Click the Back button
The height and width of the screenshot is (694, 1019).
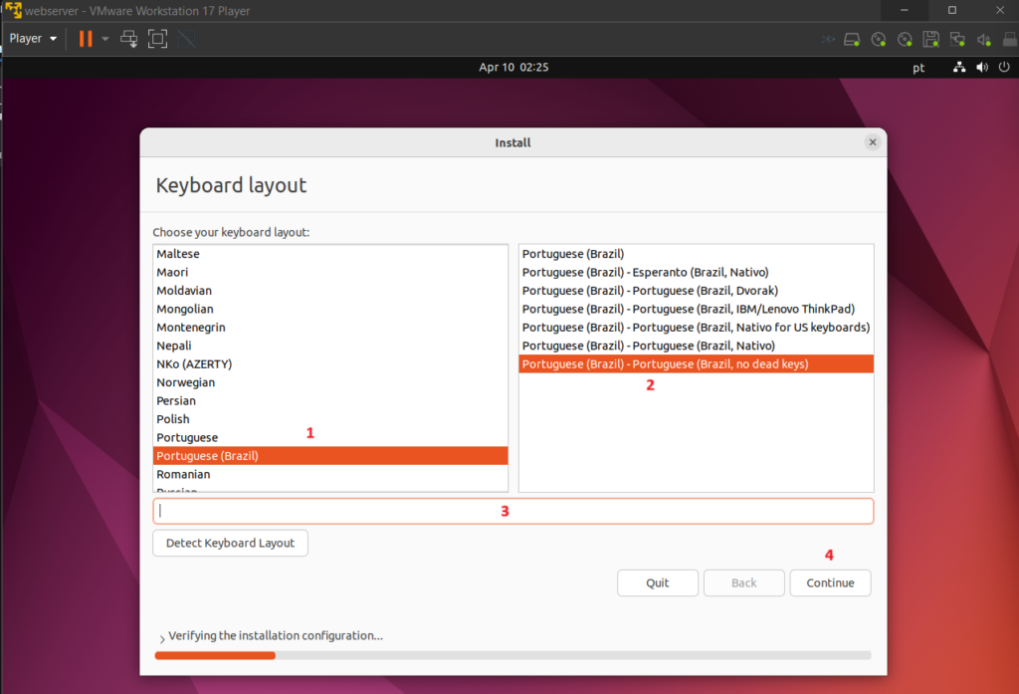744,582
